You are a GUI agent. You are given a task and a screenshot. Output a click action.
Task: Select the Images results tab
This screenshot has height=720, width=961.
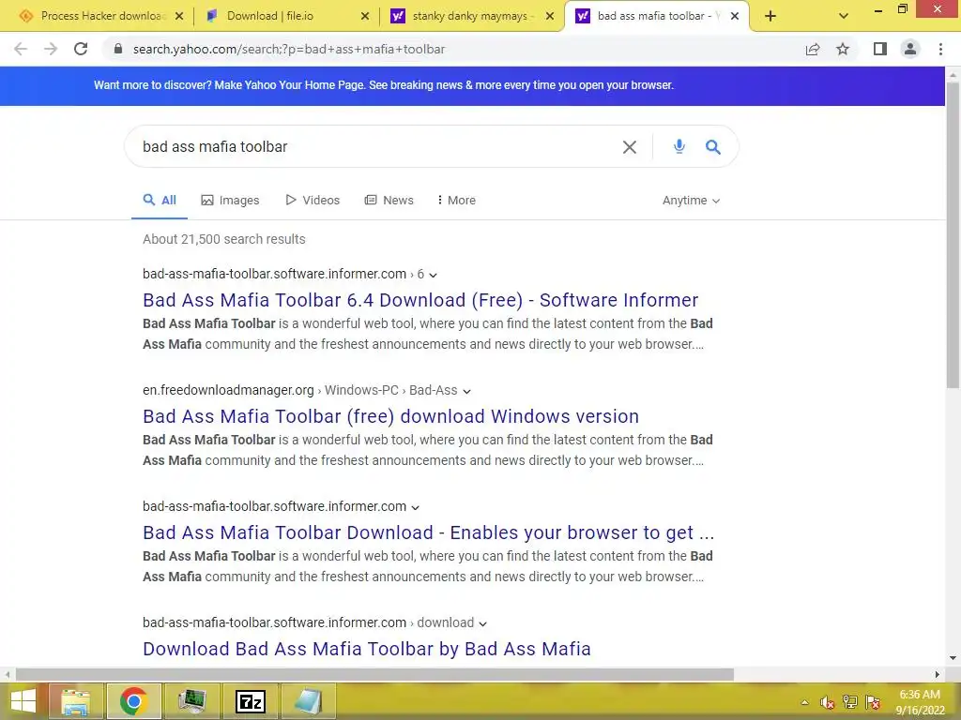(x=230, y=201)
